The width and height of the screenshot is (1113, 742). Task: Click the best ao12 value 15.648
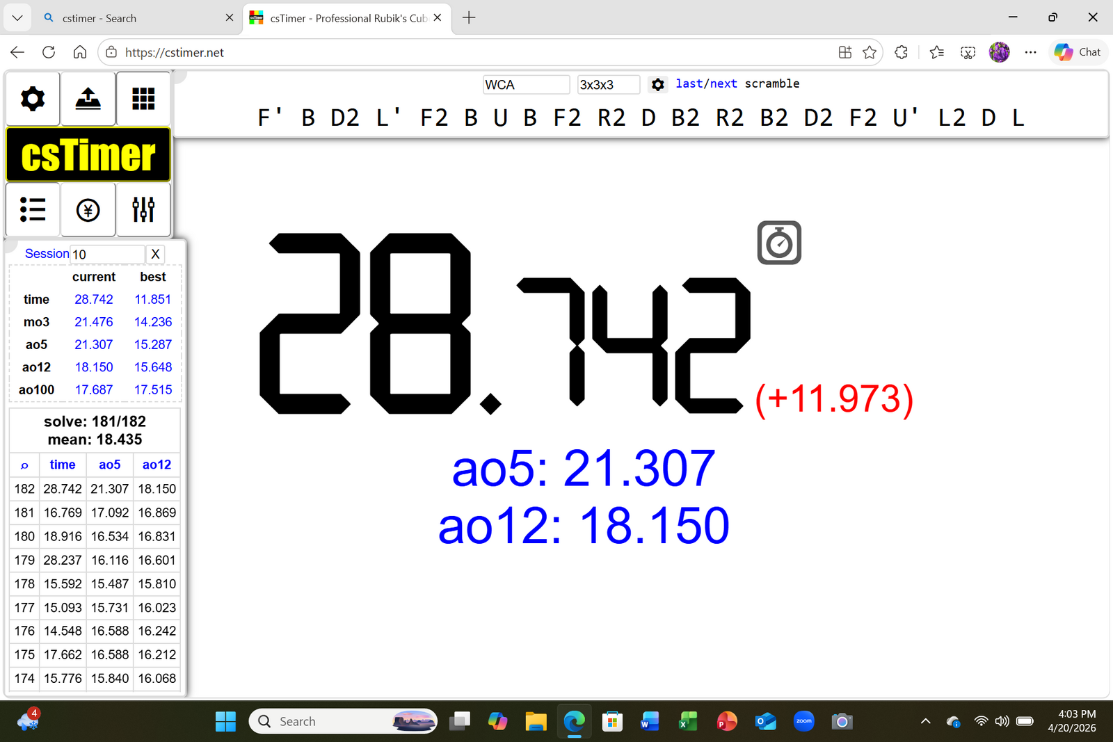tap(153, 367)
